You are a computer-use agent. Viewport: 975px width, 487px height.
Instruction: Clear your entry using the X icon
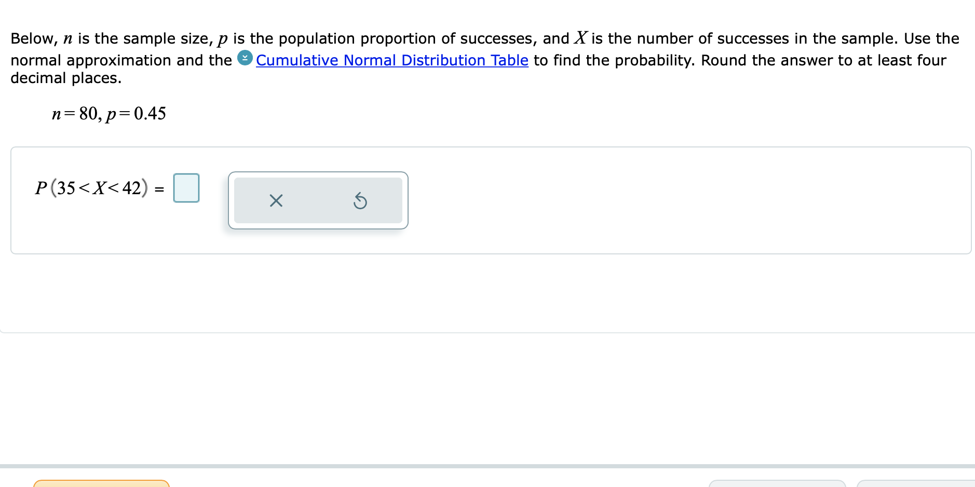(x=276, y=201)
